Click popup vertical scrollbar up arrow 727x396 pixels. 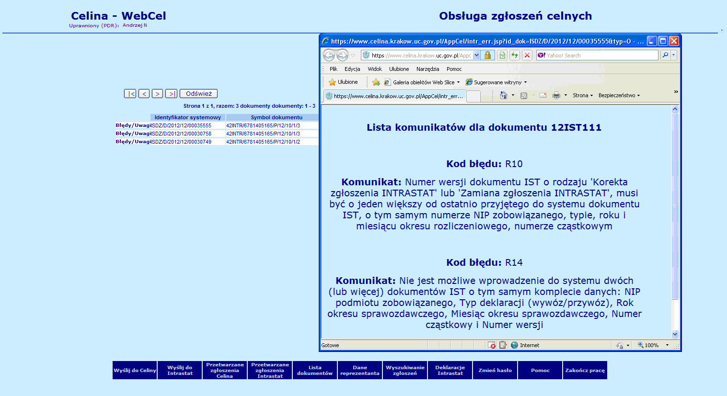[x=675, y=109]
